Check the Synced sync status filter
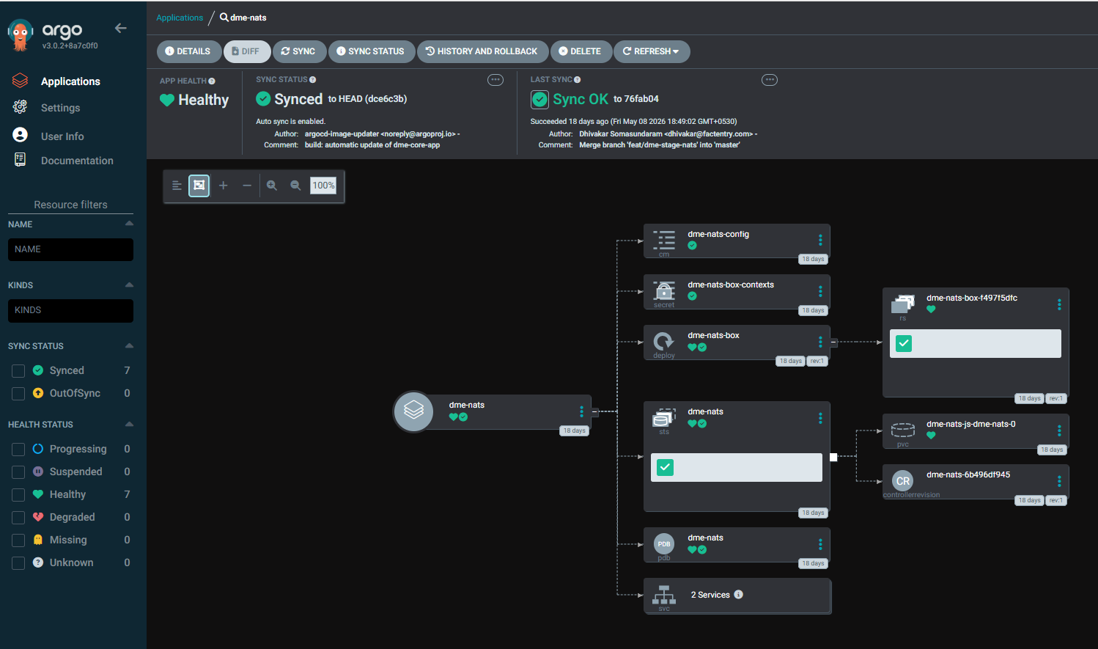1098x649 pixels. (x=18, y=371)
